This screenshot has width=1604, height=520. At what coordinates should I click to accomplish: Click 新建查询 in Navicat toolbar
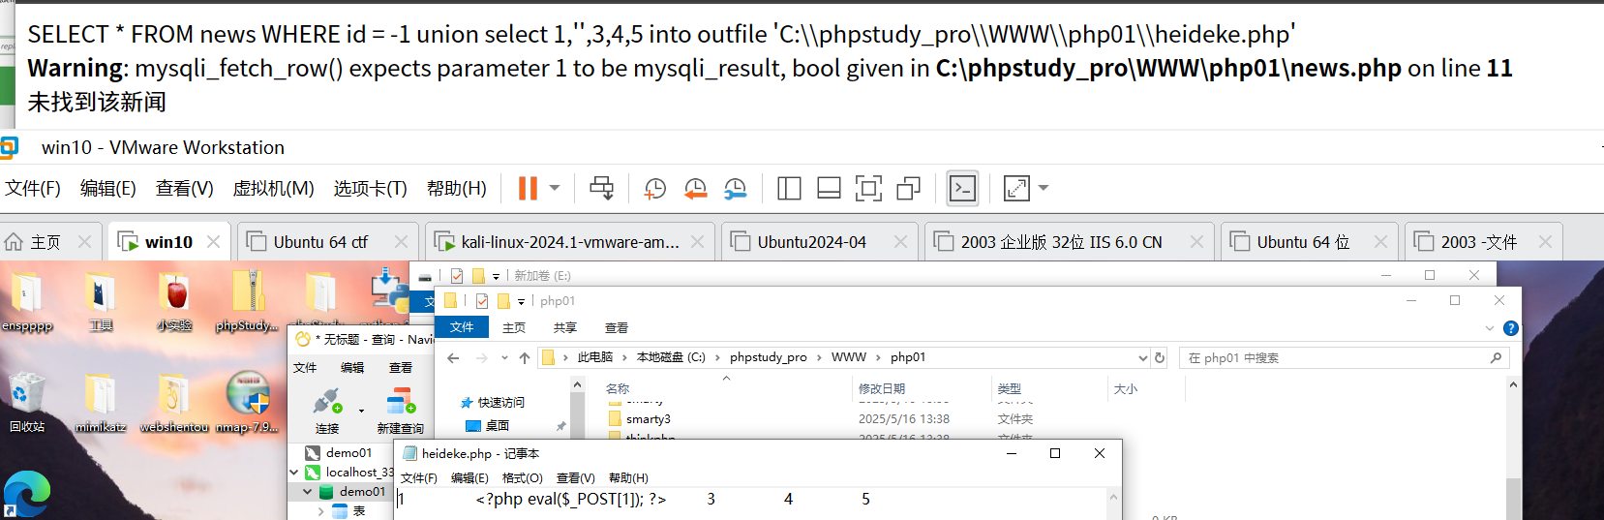click(401, 410)
